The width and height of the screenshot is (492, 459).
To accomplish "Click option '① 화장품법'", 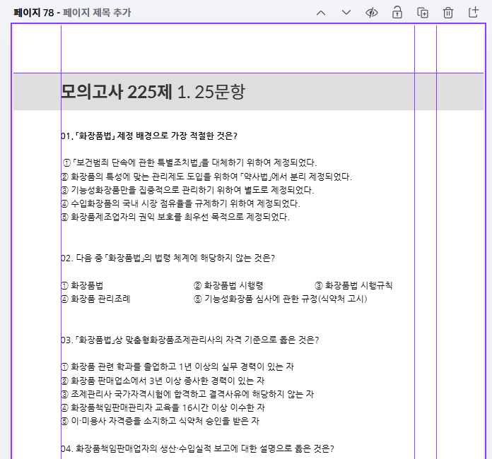I will point(82,285).
